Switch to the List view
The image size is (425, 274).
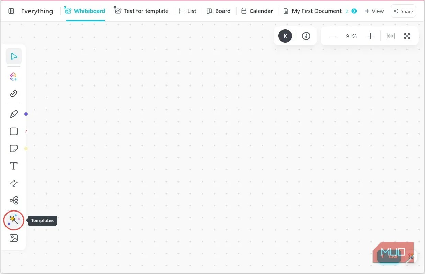[x=187, y=11]
